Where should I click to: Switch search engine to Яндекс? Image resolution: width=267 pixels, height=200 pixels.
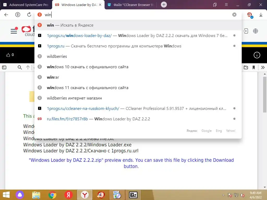point(192,131)
